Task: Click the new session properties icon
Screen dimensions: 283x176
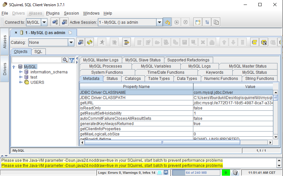Action: point(64,22)
